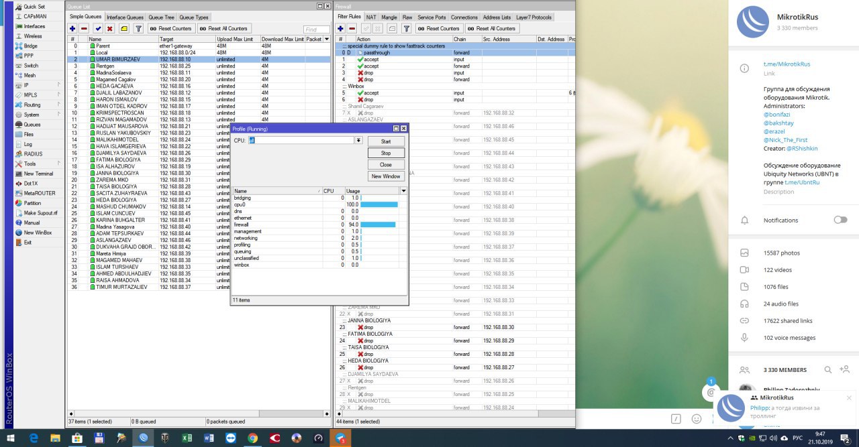Expand Routing submenu in sidebar
Screen dimensions: 859x447
[x=59, y=105]
